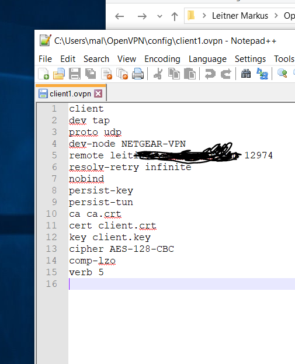Click 'comp-lzo' on line 14
Screen dimensions: 295x364
(x=92, y=261)
